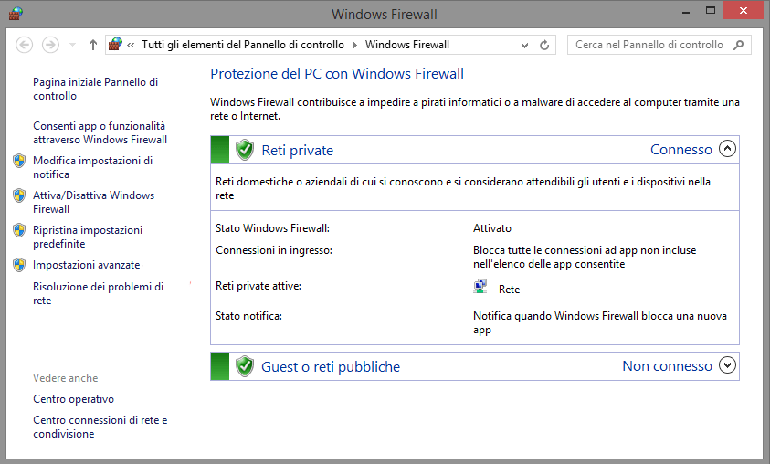
Task: Close the Windows Firewall window
Action: [x=743, y=10]
